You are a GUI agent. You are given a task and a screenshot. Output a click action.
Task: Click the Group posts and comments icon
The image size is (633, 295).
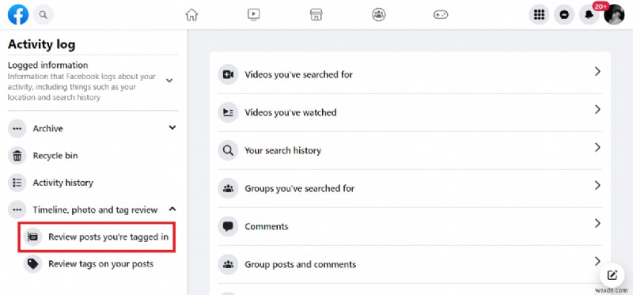click(228, 264)
